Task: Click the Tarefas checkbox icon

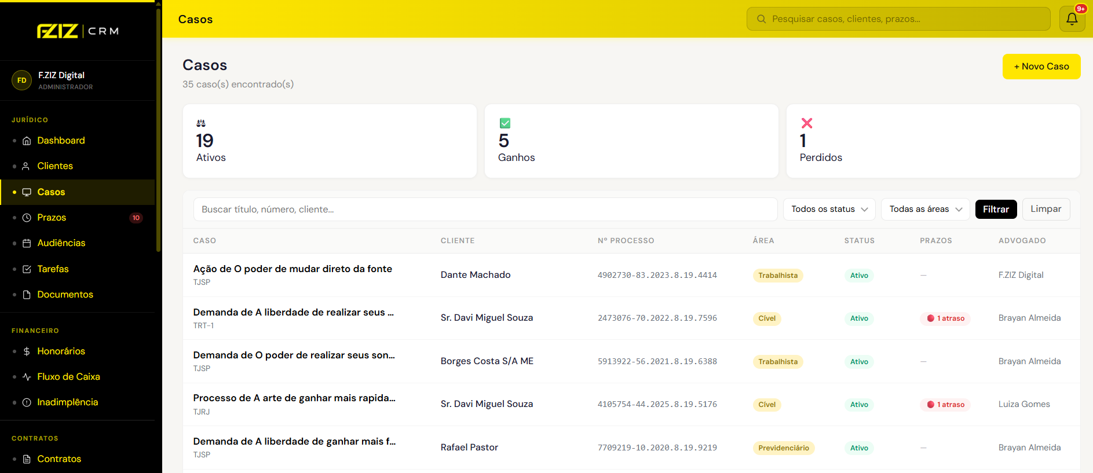Action: [27, 269]
